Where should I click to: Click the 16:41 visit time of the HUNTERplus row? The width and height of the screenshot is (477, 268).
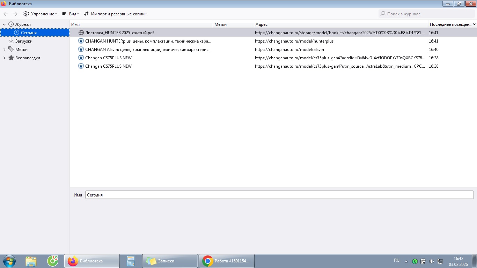click(x=434, y=41)
